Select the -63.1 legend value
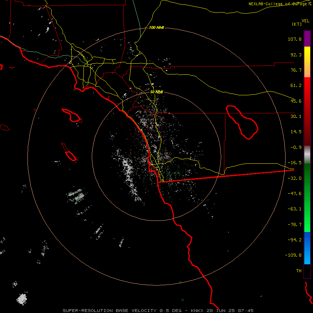This screenshot has width=313, height=313. 295,209
